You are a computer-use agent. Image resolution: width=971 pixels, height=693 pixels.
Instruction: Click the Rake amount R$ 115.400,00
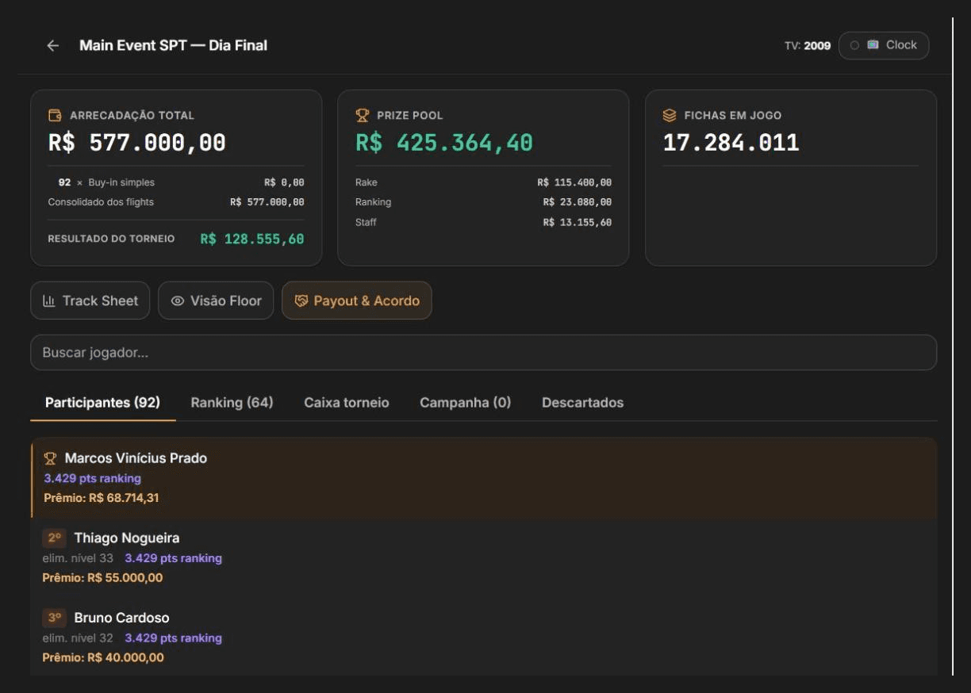click(x=574, y=182)
